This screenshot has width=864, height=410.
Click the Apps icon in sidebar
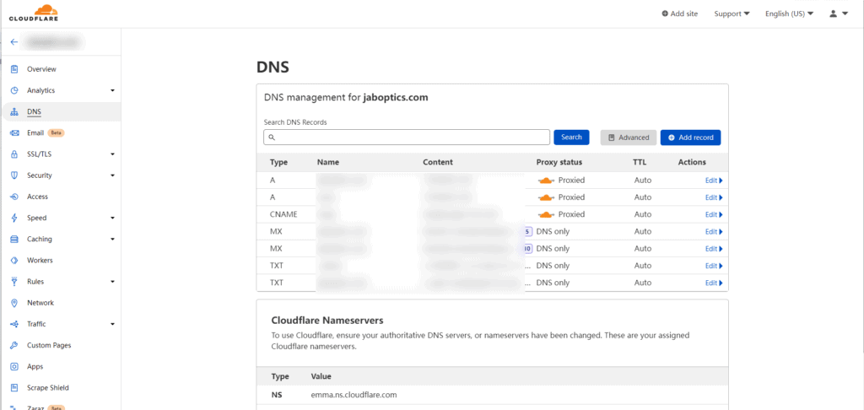point(15,366)
